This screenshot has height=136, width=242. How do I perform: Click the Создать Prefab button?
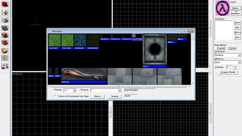(x=228, y=72)
